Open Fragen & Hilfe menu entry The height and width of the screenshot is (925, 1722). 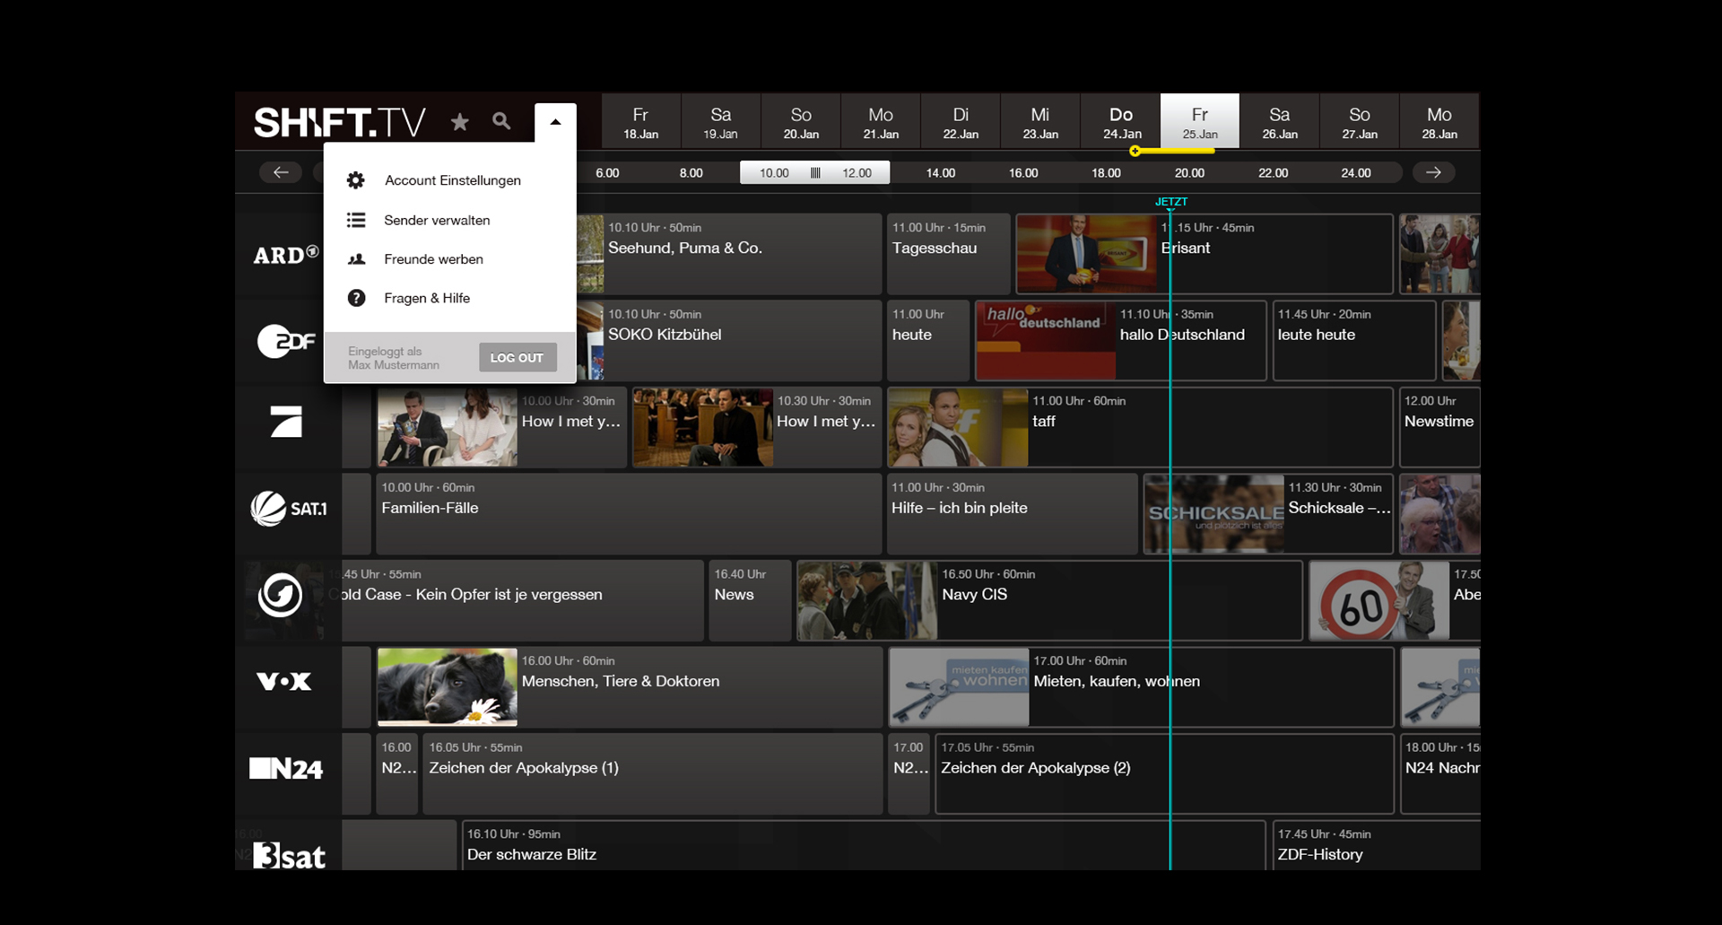click(x=427, y=298)
